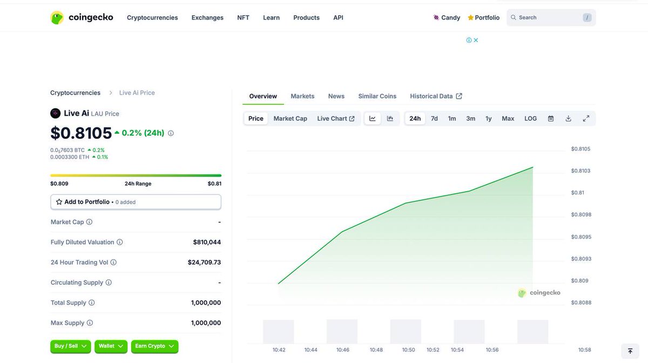648x363 pixels.
Task: Close the advertisement with X icon
Action: tap(476, 40)
